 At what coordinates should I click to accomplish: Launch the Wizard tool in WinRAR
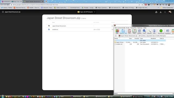(149, 32)
